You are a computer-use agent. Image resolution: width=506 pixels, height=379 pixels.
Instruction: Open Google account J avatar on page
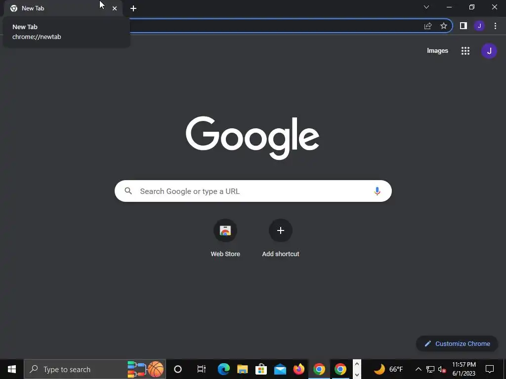tap(489, 51)
